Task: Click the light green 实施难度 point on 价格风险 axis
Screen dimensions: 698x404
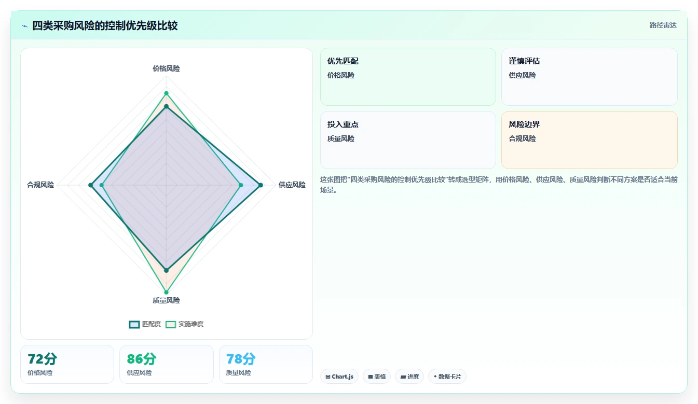Action: 167,93
